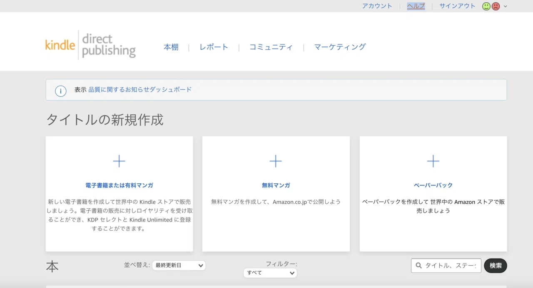533x288 pixels.
Task: Click the ペーパーバック title link
Action: (x=433, y=185)
